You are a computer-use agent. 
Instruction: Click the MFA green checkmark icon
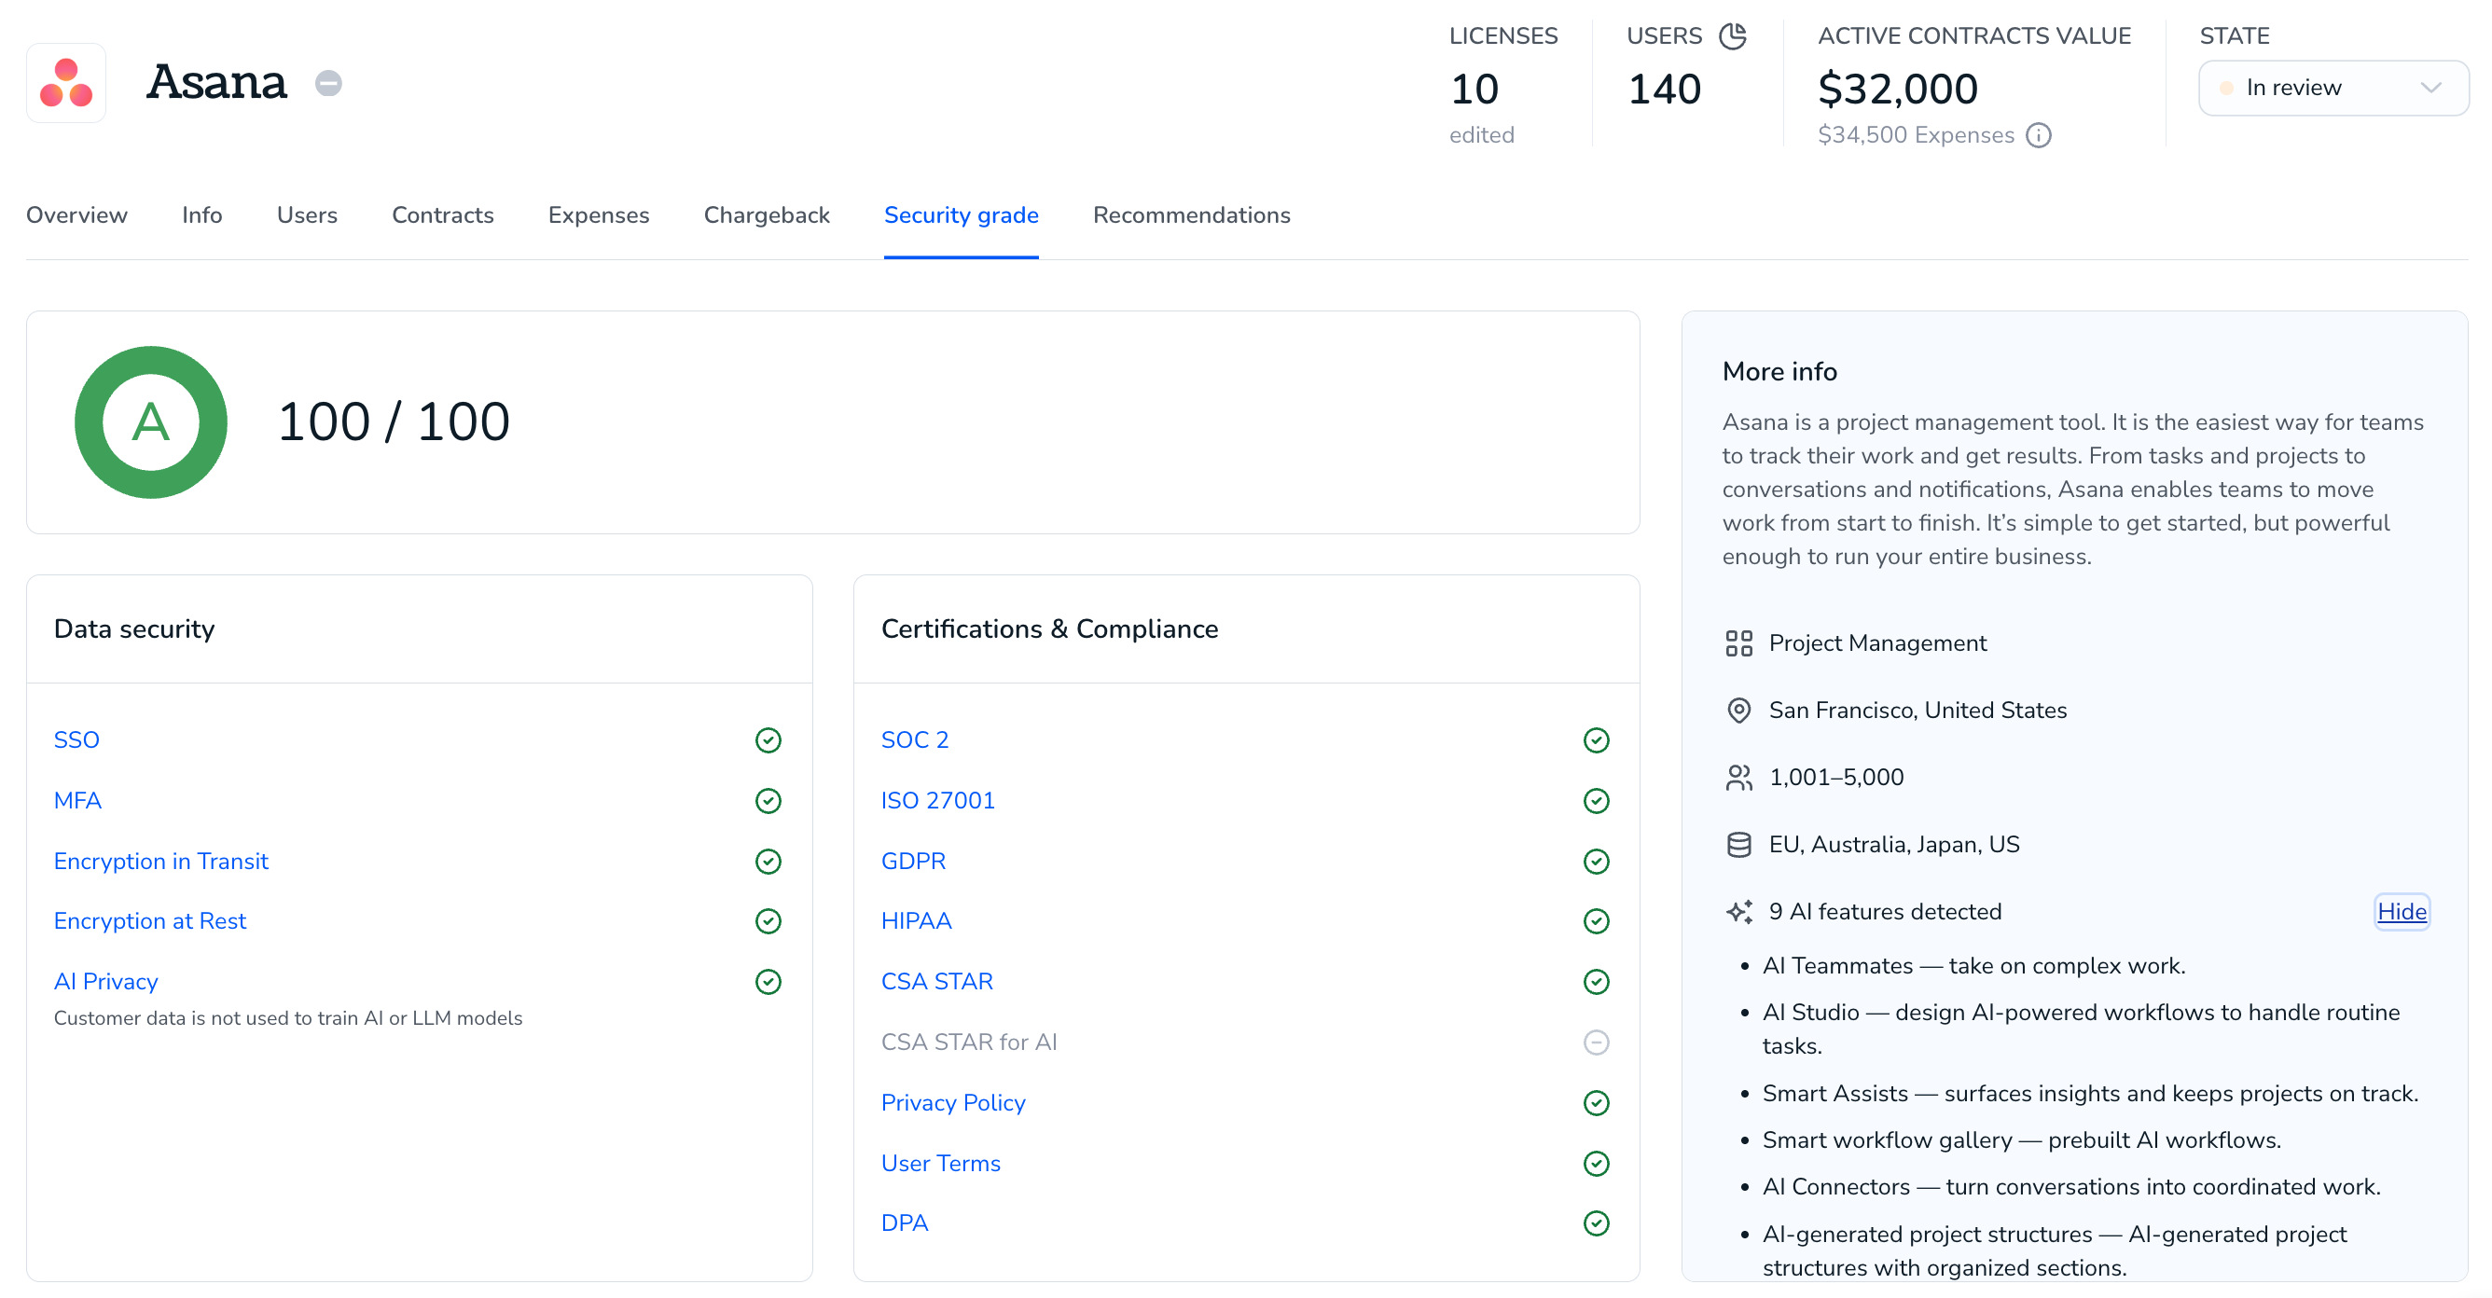click(768, 801)
